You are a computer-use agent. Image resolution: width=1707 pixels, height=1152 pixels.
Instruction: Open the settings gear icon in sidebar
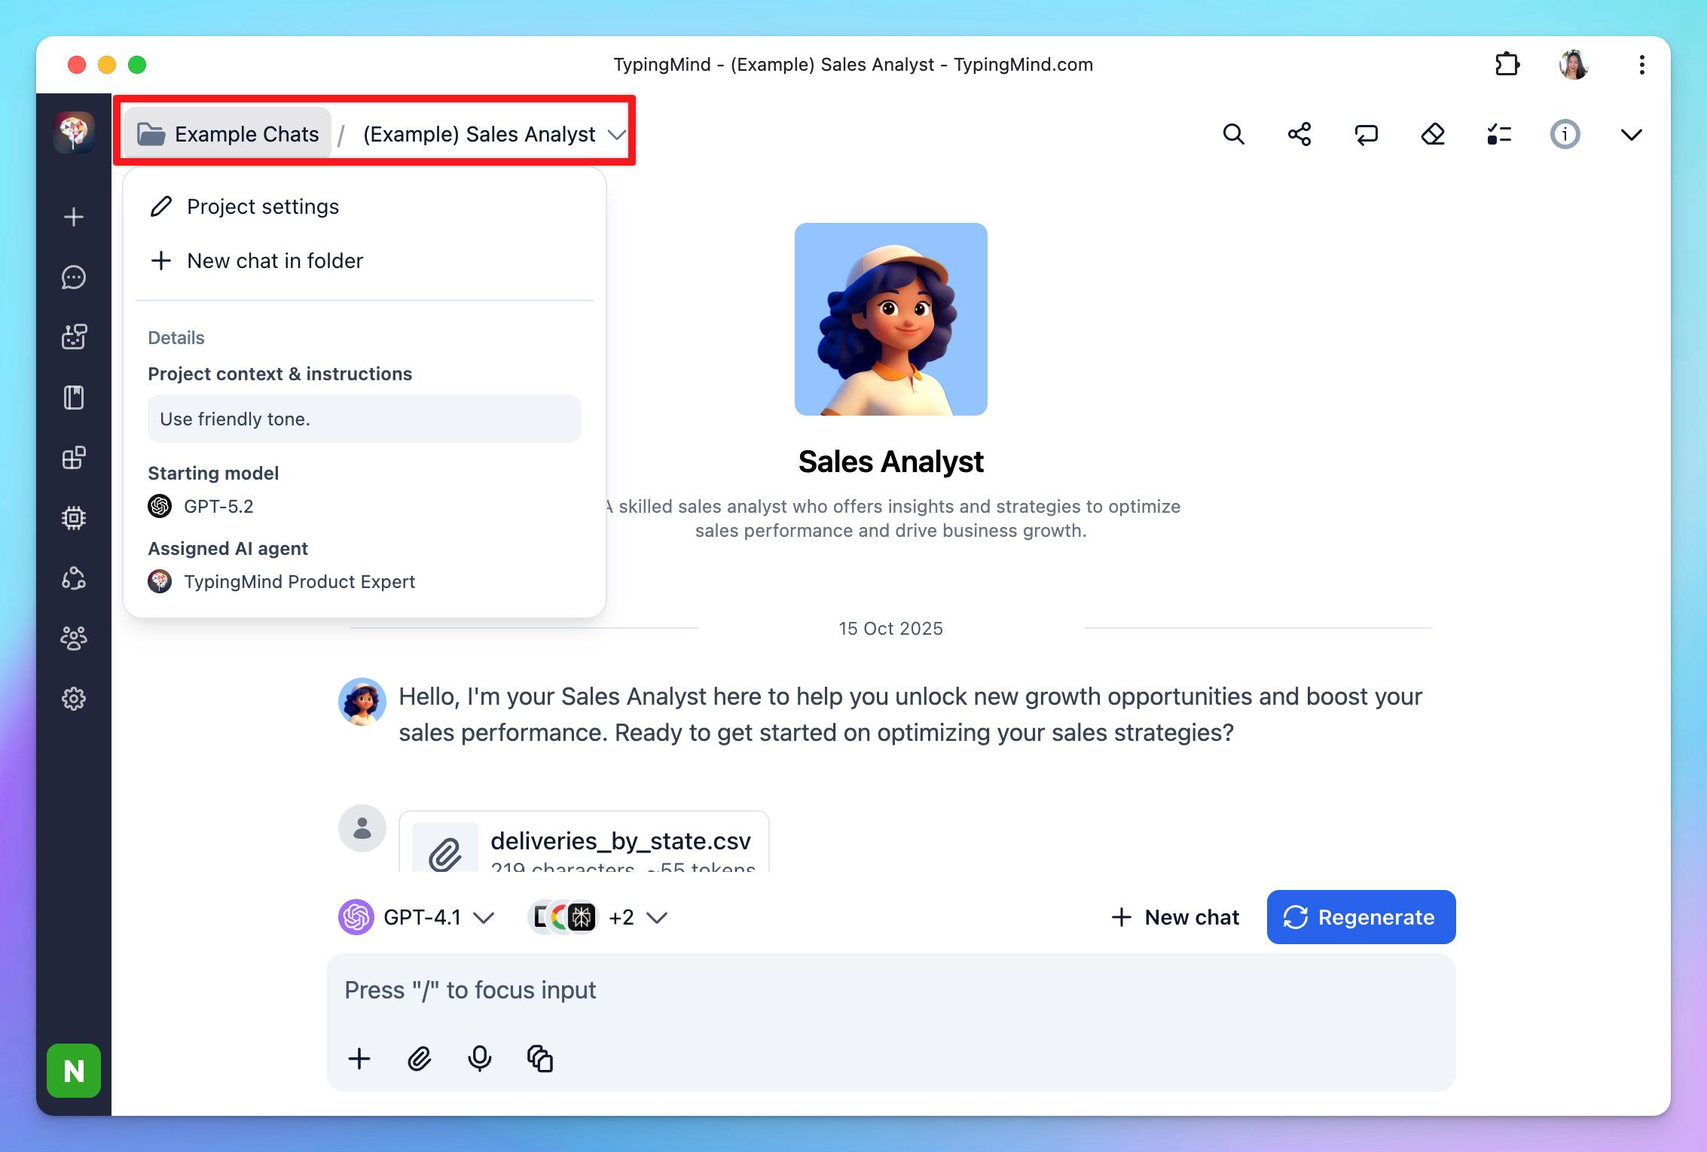(74, 699)
